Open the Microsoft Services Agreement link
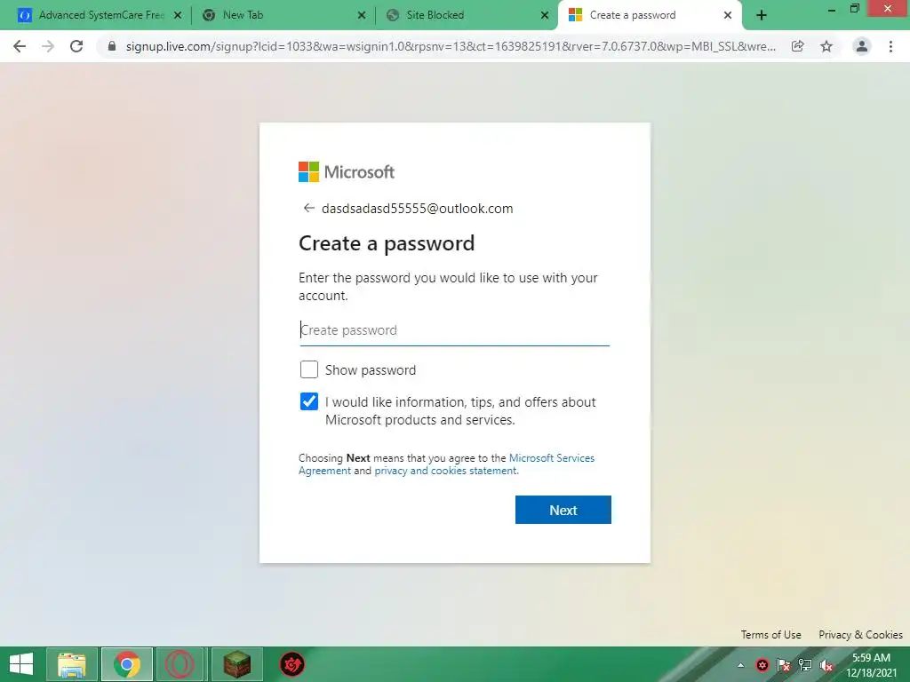This screenshot has height=682, width=910. coord(447,464)
